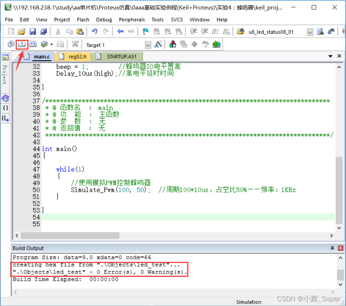The image size is (346, 306).
Task: Open the Edit menu
Action: pos(24,20)
